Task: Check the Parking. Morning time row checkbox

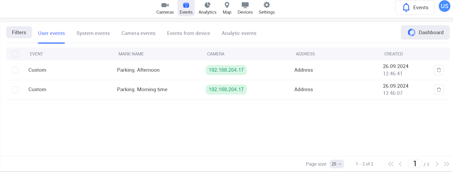Action: [x=15, y=90]
